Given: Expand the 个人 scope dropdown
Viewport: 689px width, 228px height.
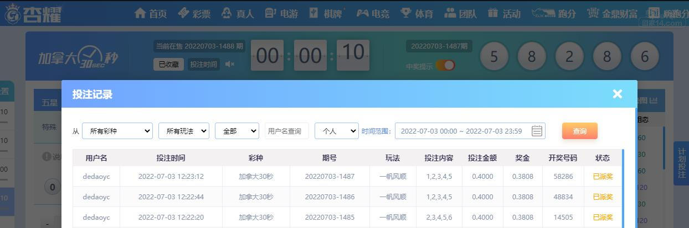Looking at the screenshot, I should coord(337,131).
